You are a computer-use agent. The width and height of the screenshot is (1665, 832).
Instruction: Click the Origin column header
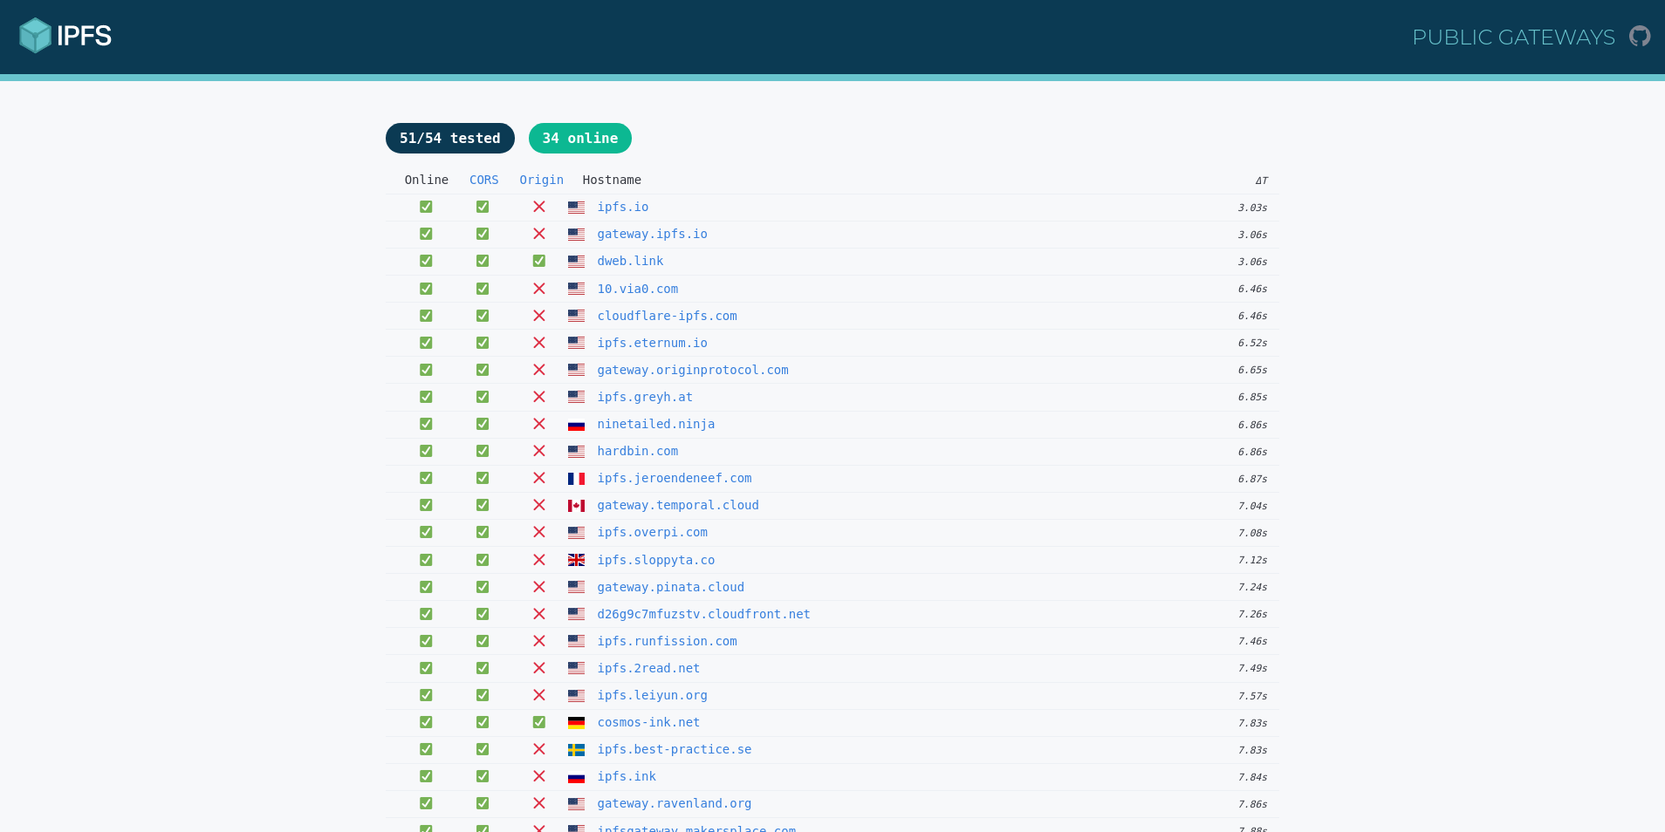(x=541, y=180)
